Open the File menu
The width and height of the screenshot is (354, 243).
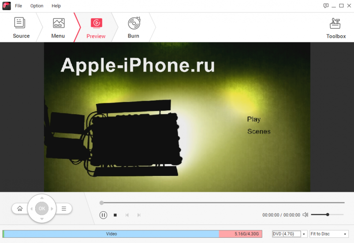[x=19, y=6]
